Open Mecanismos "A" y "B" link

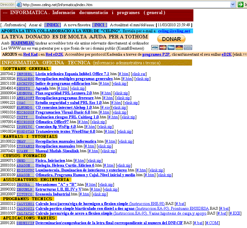(x=56, y=185)
